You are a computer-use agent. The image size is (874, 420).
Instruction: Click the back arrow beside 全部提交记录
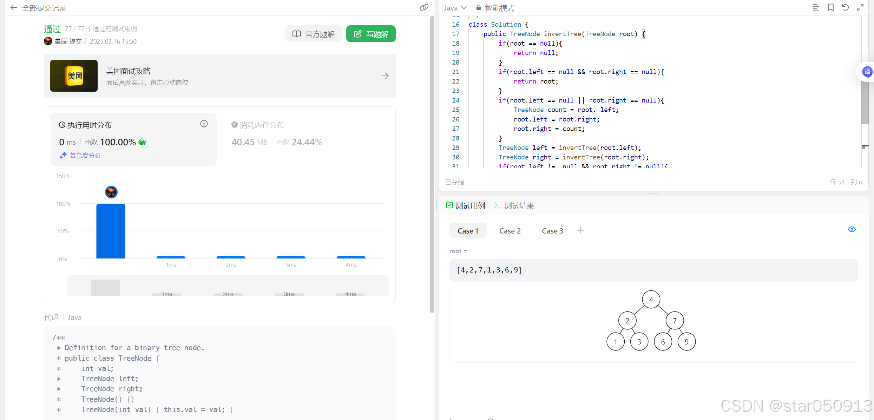[x=13, y=8]
